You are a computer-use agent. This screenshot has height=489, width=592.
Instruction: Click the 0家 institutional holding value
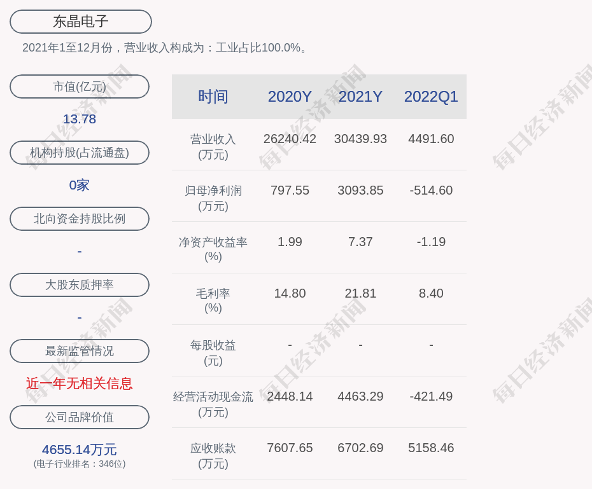[80, 185]
